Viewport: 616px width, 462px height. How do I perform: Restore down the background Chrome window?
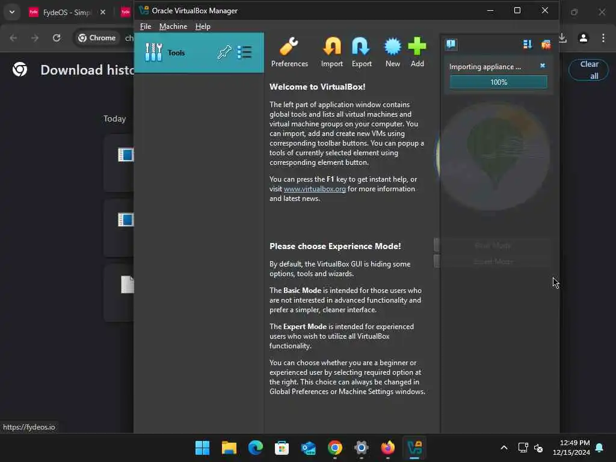574,12
